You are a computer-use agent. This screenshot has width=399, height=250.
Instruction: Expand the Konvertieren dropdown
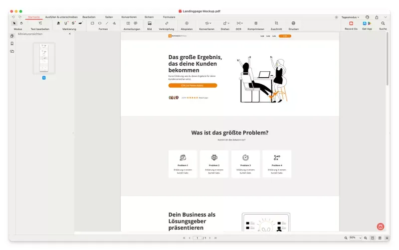[208, 23]
